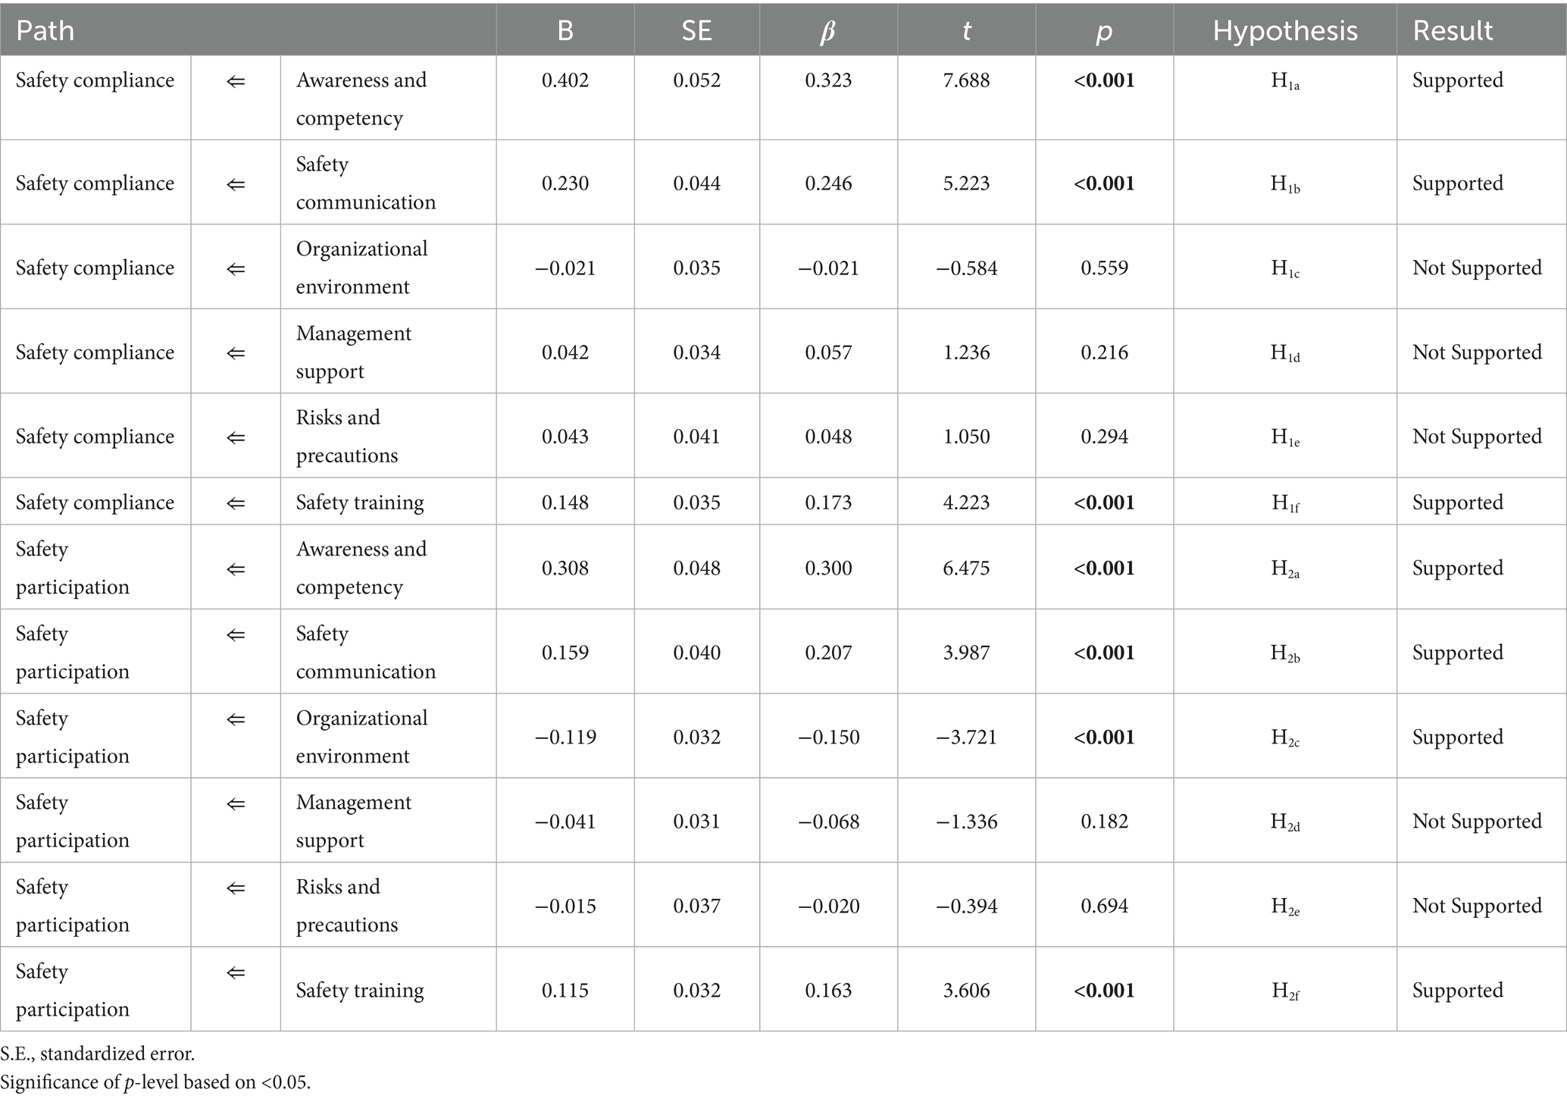Image resolution: width=1567 pixels, height=1099 pixels.
Task: Click the Result column header
Action: tap(1453, 30)
